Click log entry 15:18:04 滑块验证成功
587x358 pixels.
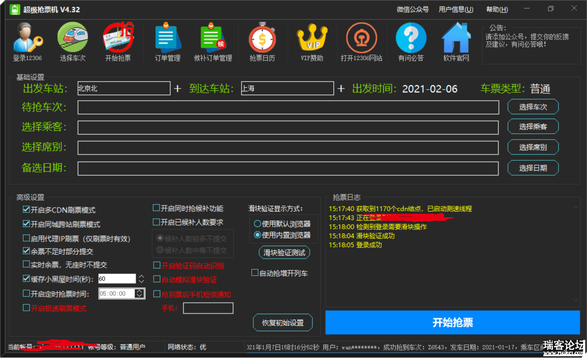tap(362, 236)
